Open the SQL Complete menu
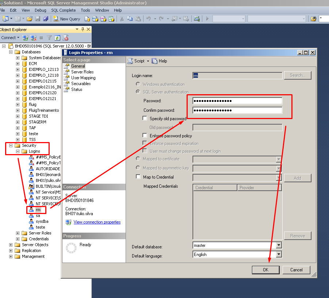 64,10
